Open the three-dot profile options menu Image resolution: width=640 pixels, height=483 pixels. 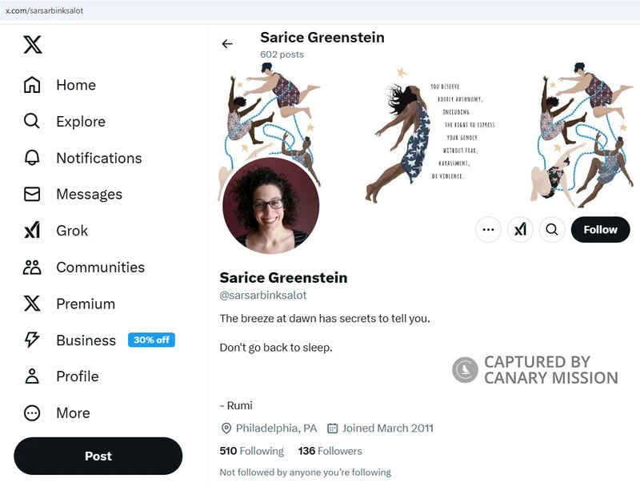click(x=488, y=230)
